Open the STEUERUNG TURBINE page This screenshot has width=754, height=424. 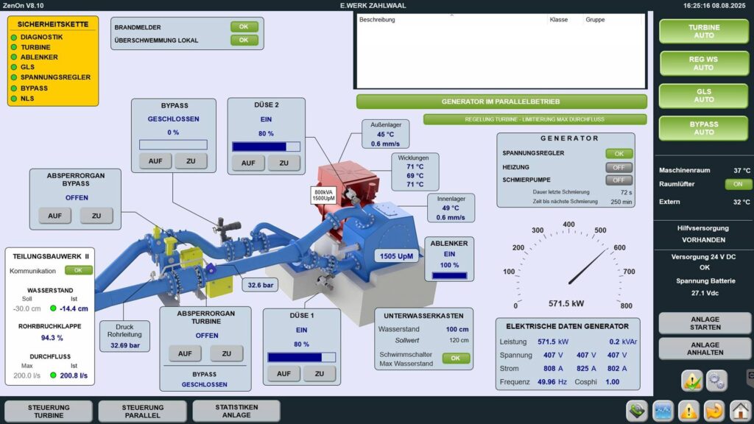click(x=49, y=411)
